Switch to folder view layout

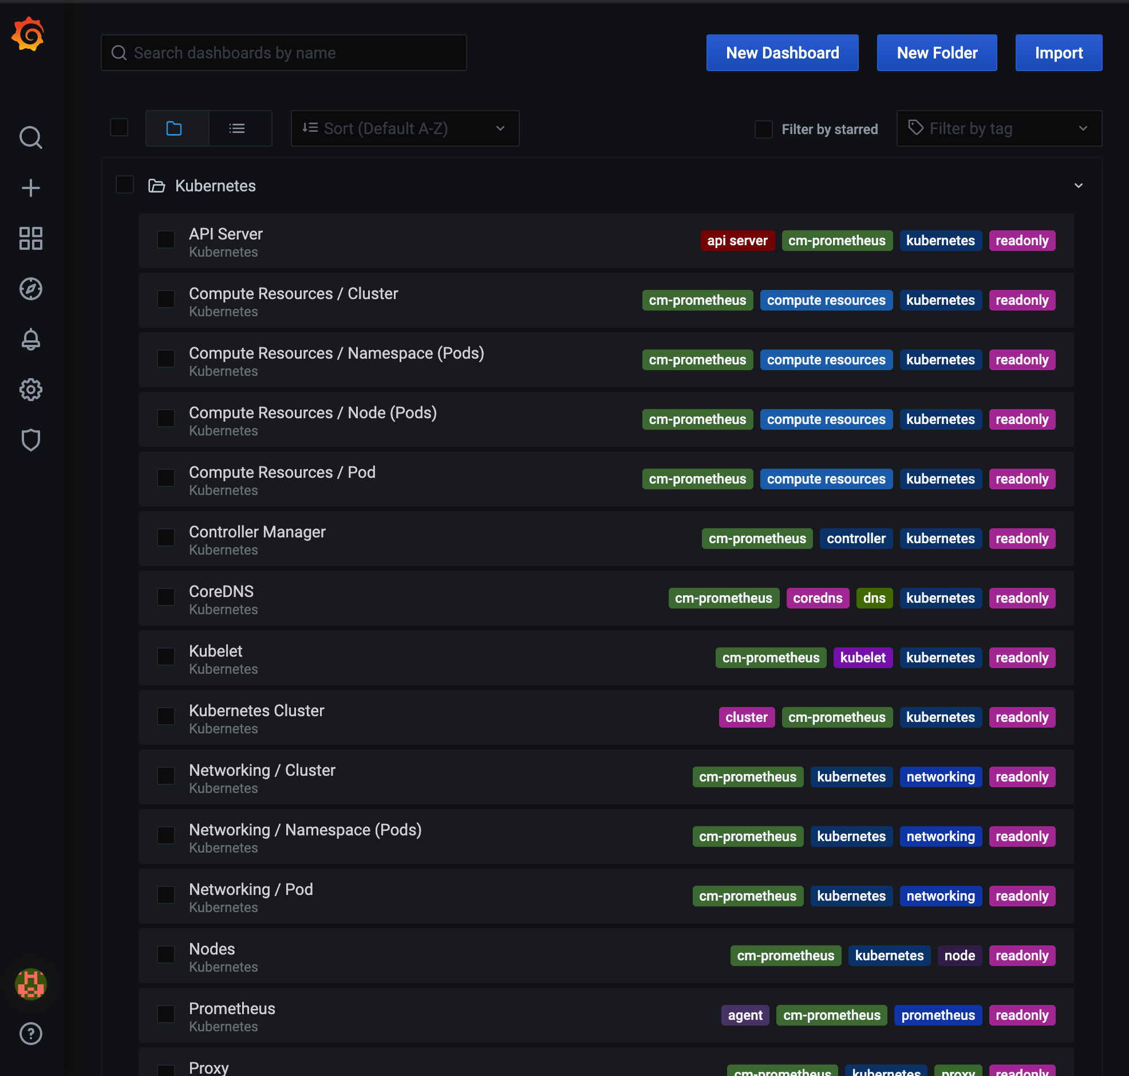[x=177, y=128]
